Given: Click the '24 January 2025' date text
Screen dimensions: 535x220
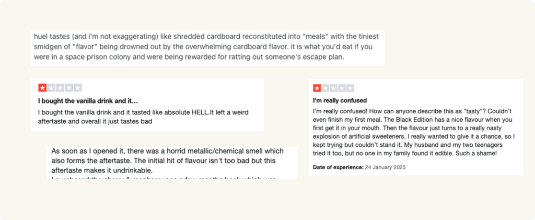Looking at the screenshot, I should point(385,167).
